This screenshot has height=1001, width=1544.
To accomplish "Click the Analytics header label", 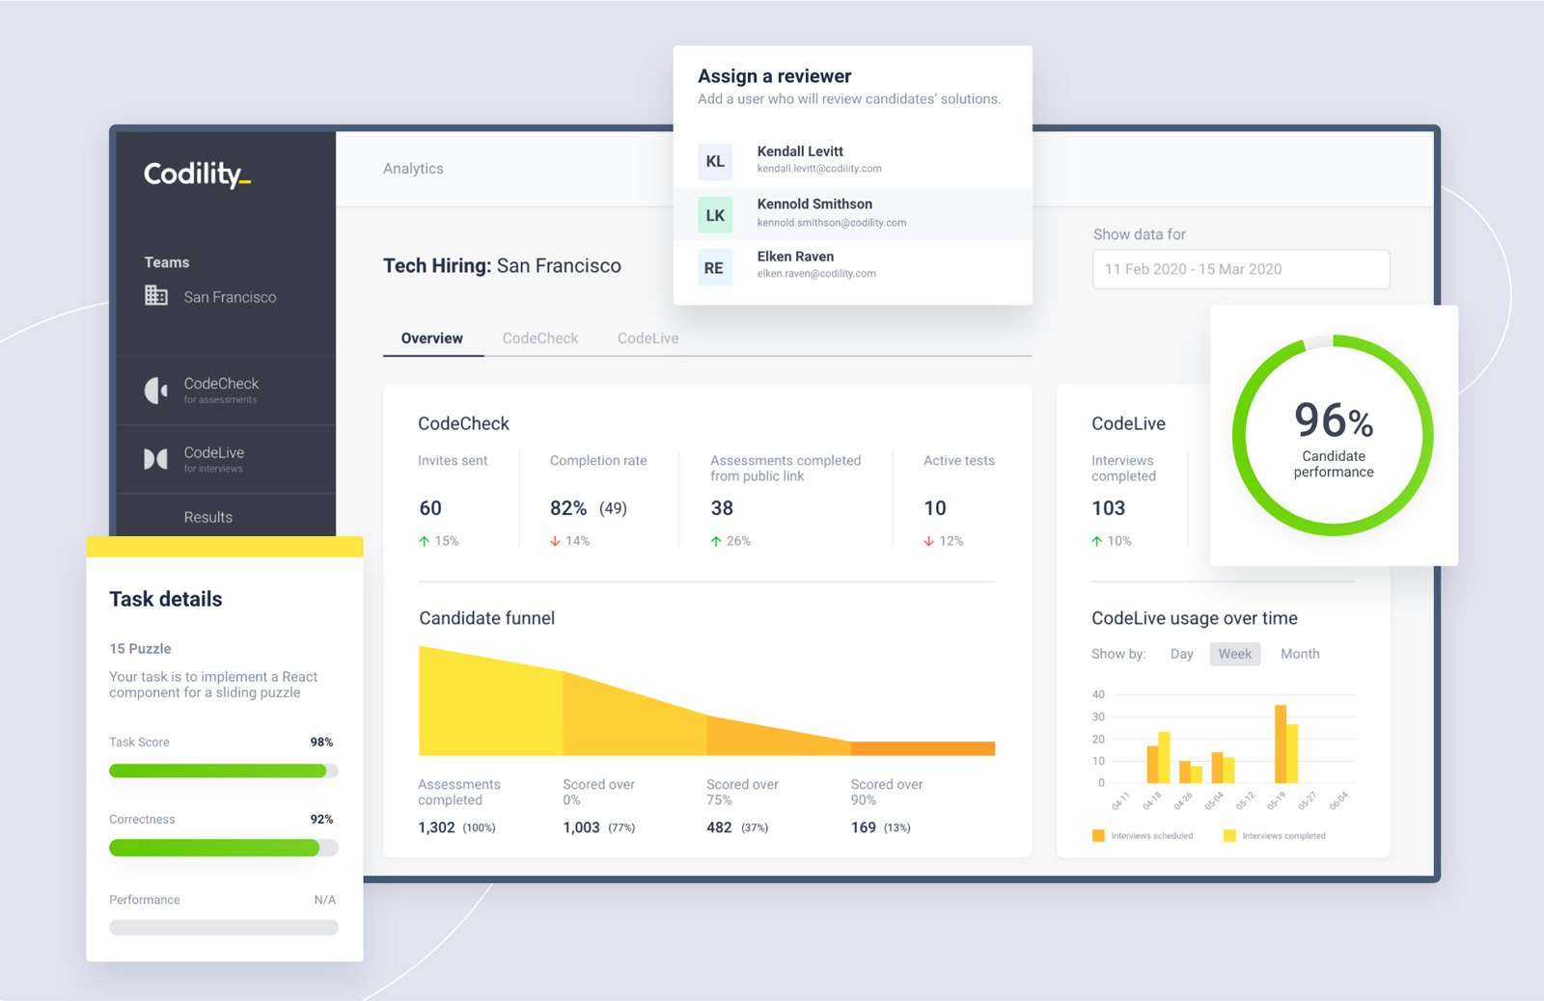I will (x=413, y=169).
